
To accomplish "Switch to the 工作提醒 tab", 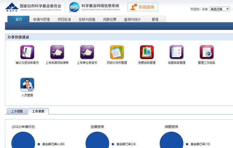I will pyautogui.click(x=17, y=111).
